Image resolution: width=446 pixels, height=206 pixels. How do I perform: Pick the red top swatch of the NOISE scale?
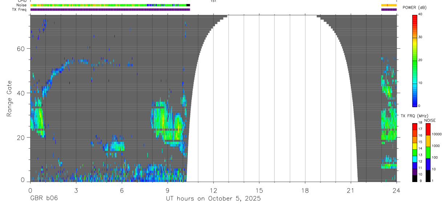(x=428, y=129)
